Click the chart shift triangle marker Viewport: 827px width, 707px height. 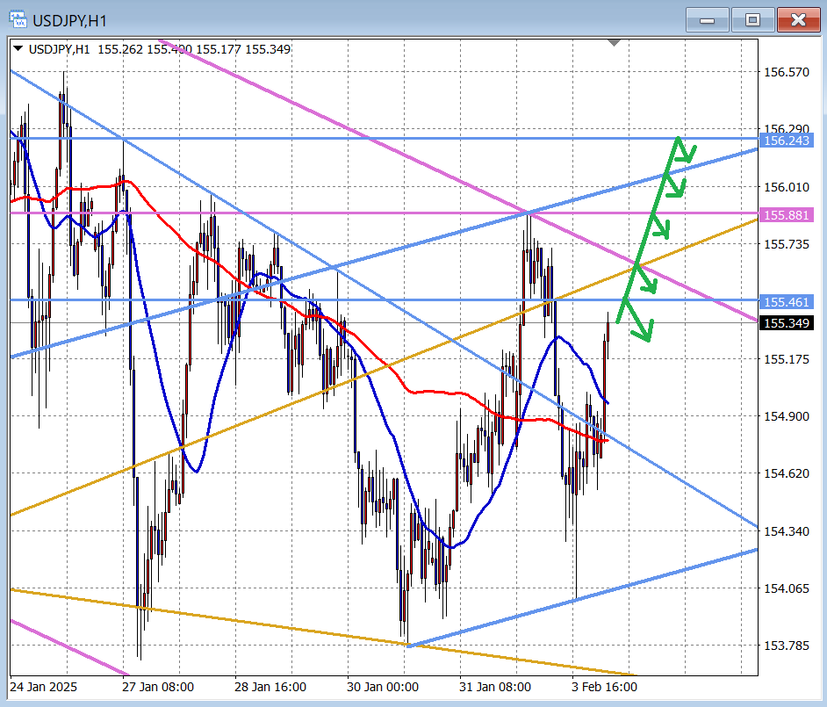[615, 42]
